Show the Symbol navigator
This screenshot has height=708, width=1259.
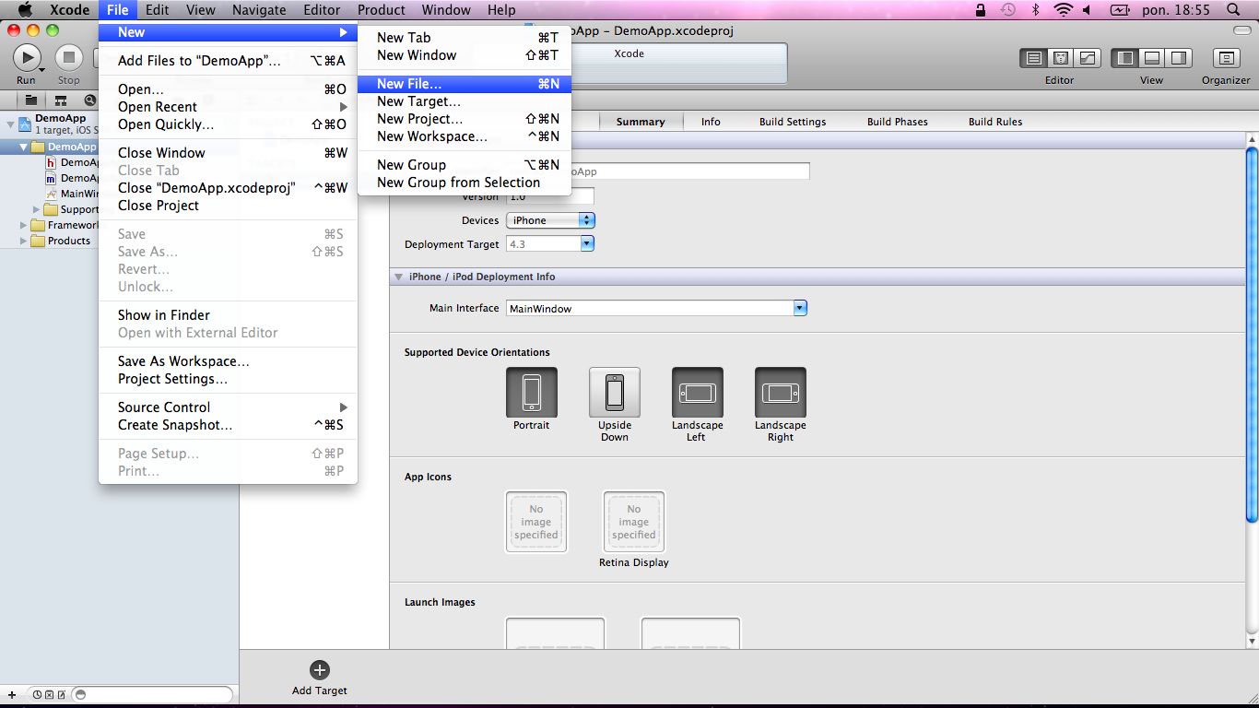pos(61,100)
